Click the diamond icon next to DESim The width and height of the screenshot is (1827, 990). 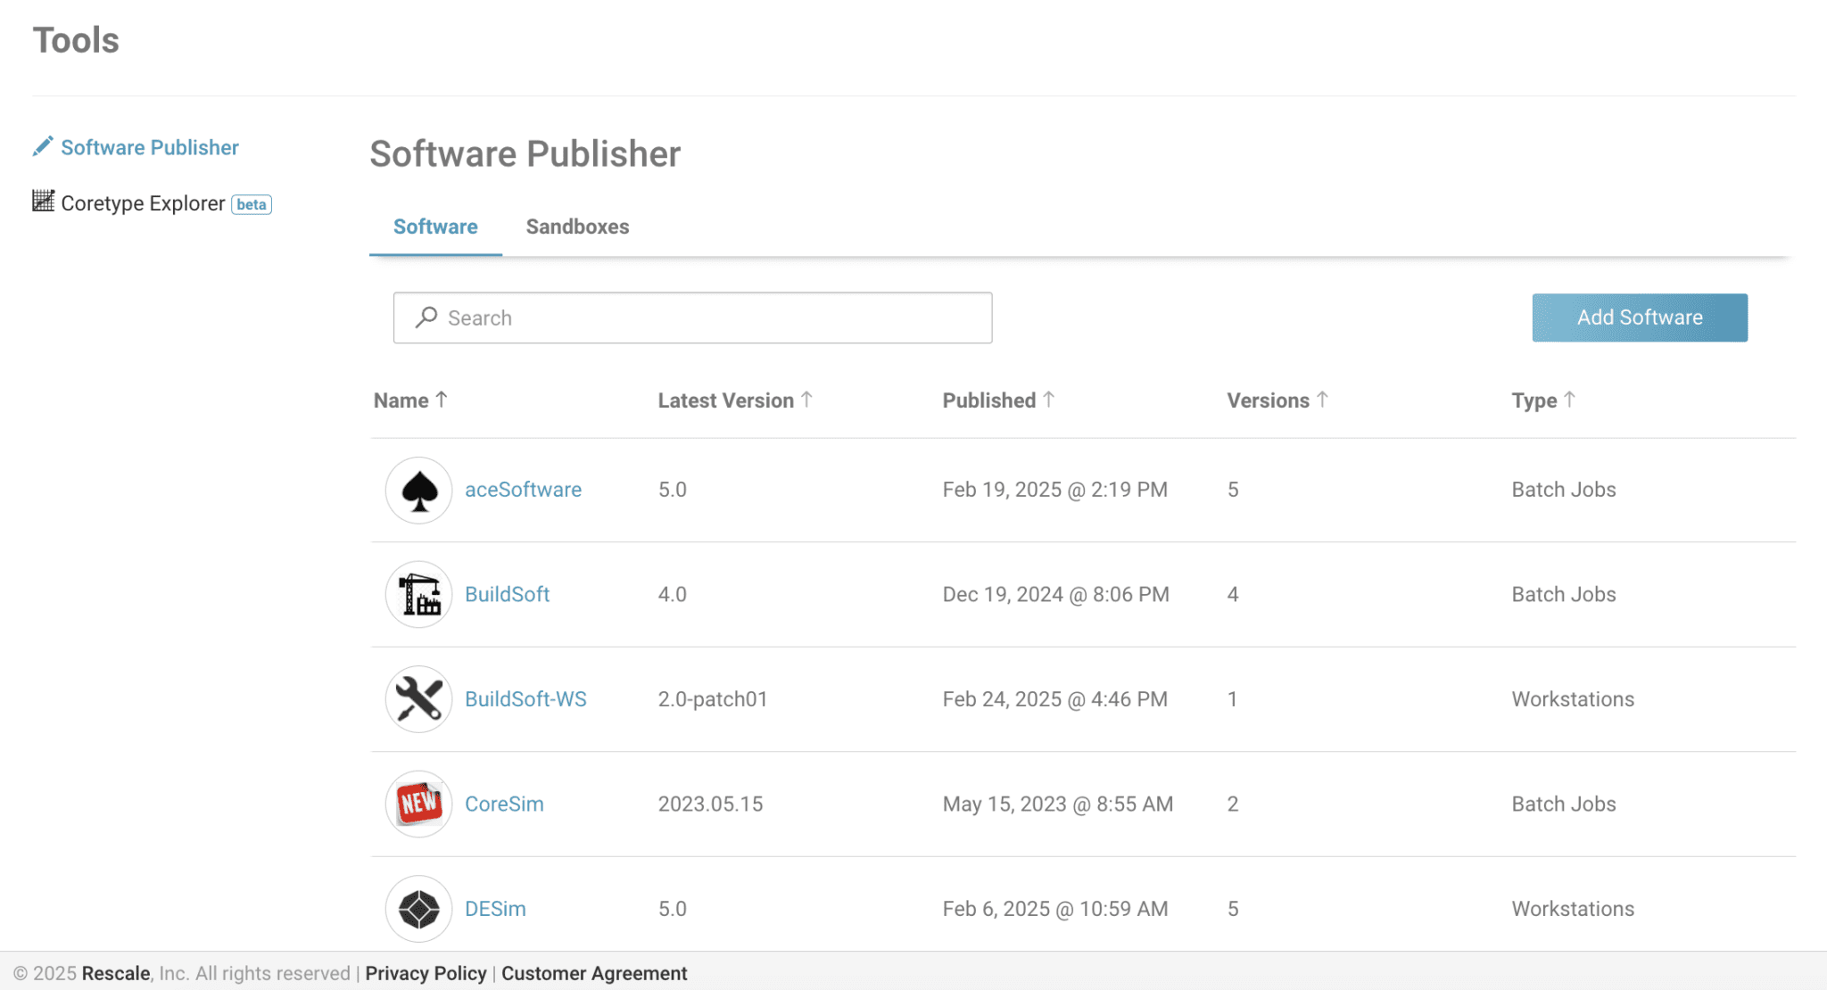[x=417, y=908]
